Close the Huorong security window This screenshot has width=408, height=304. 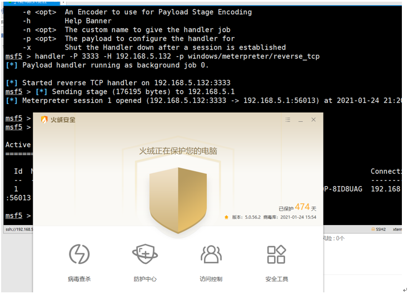click(x=314, y=119)
